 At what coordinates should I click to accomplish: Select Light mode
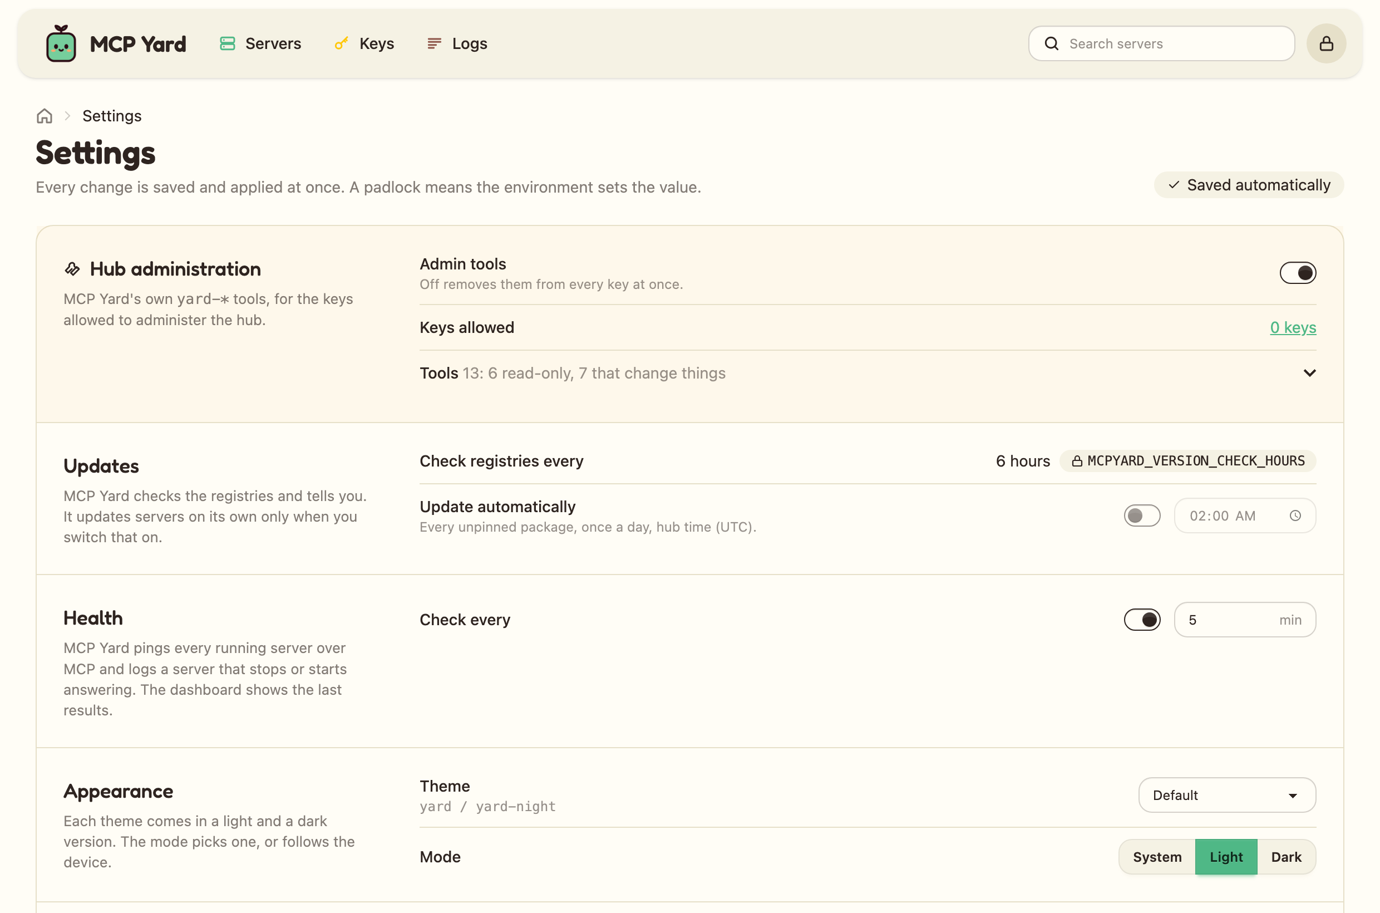pyautogui.click(x=1226, y=857)
